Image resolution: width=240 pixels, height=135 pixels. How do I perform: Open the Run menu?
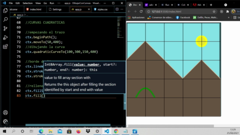52,3
